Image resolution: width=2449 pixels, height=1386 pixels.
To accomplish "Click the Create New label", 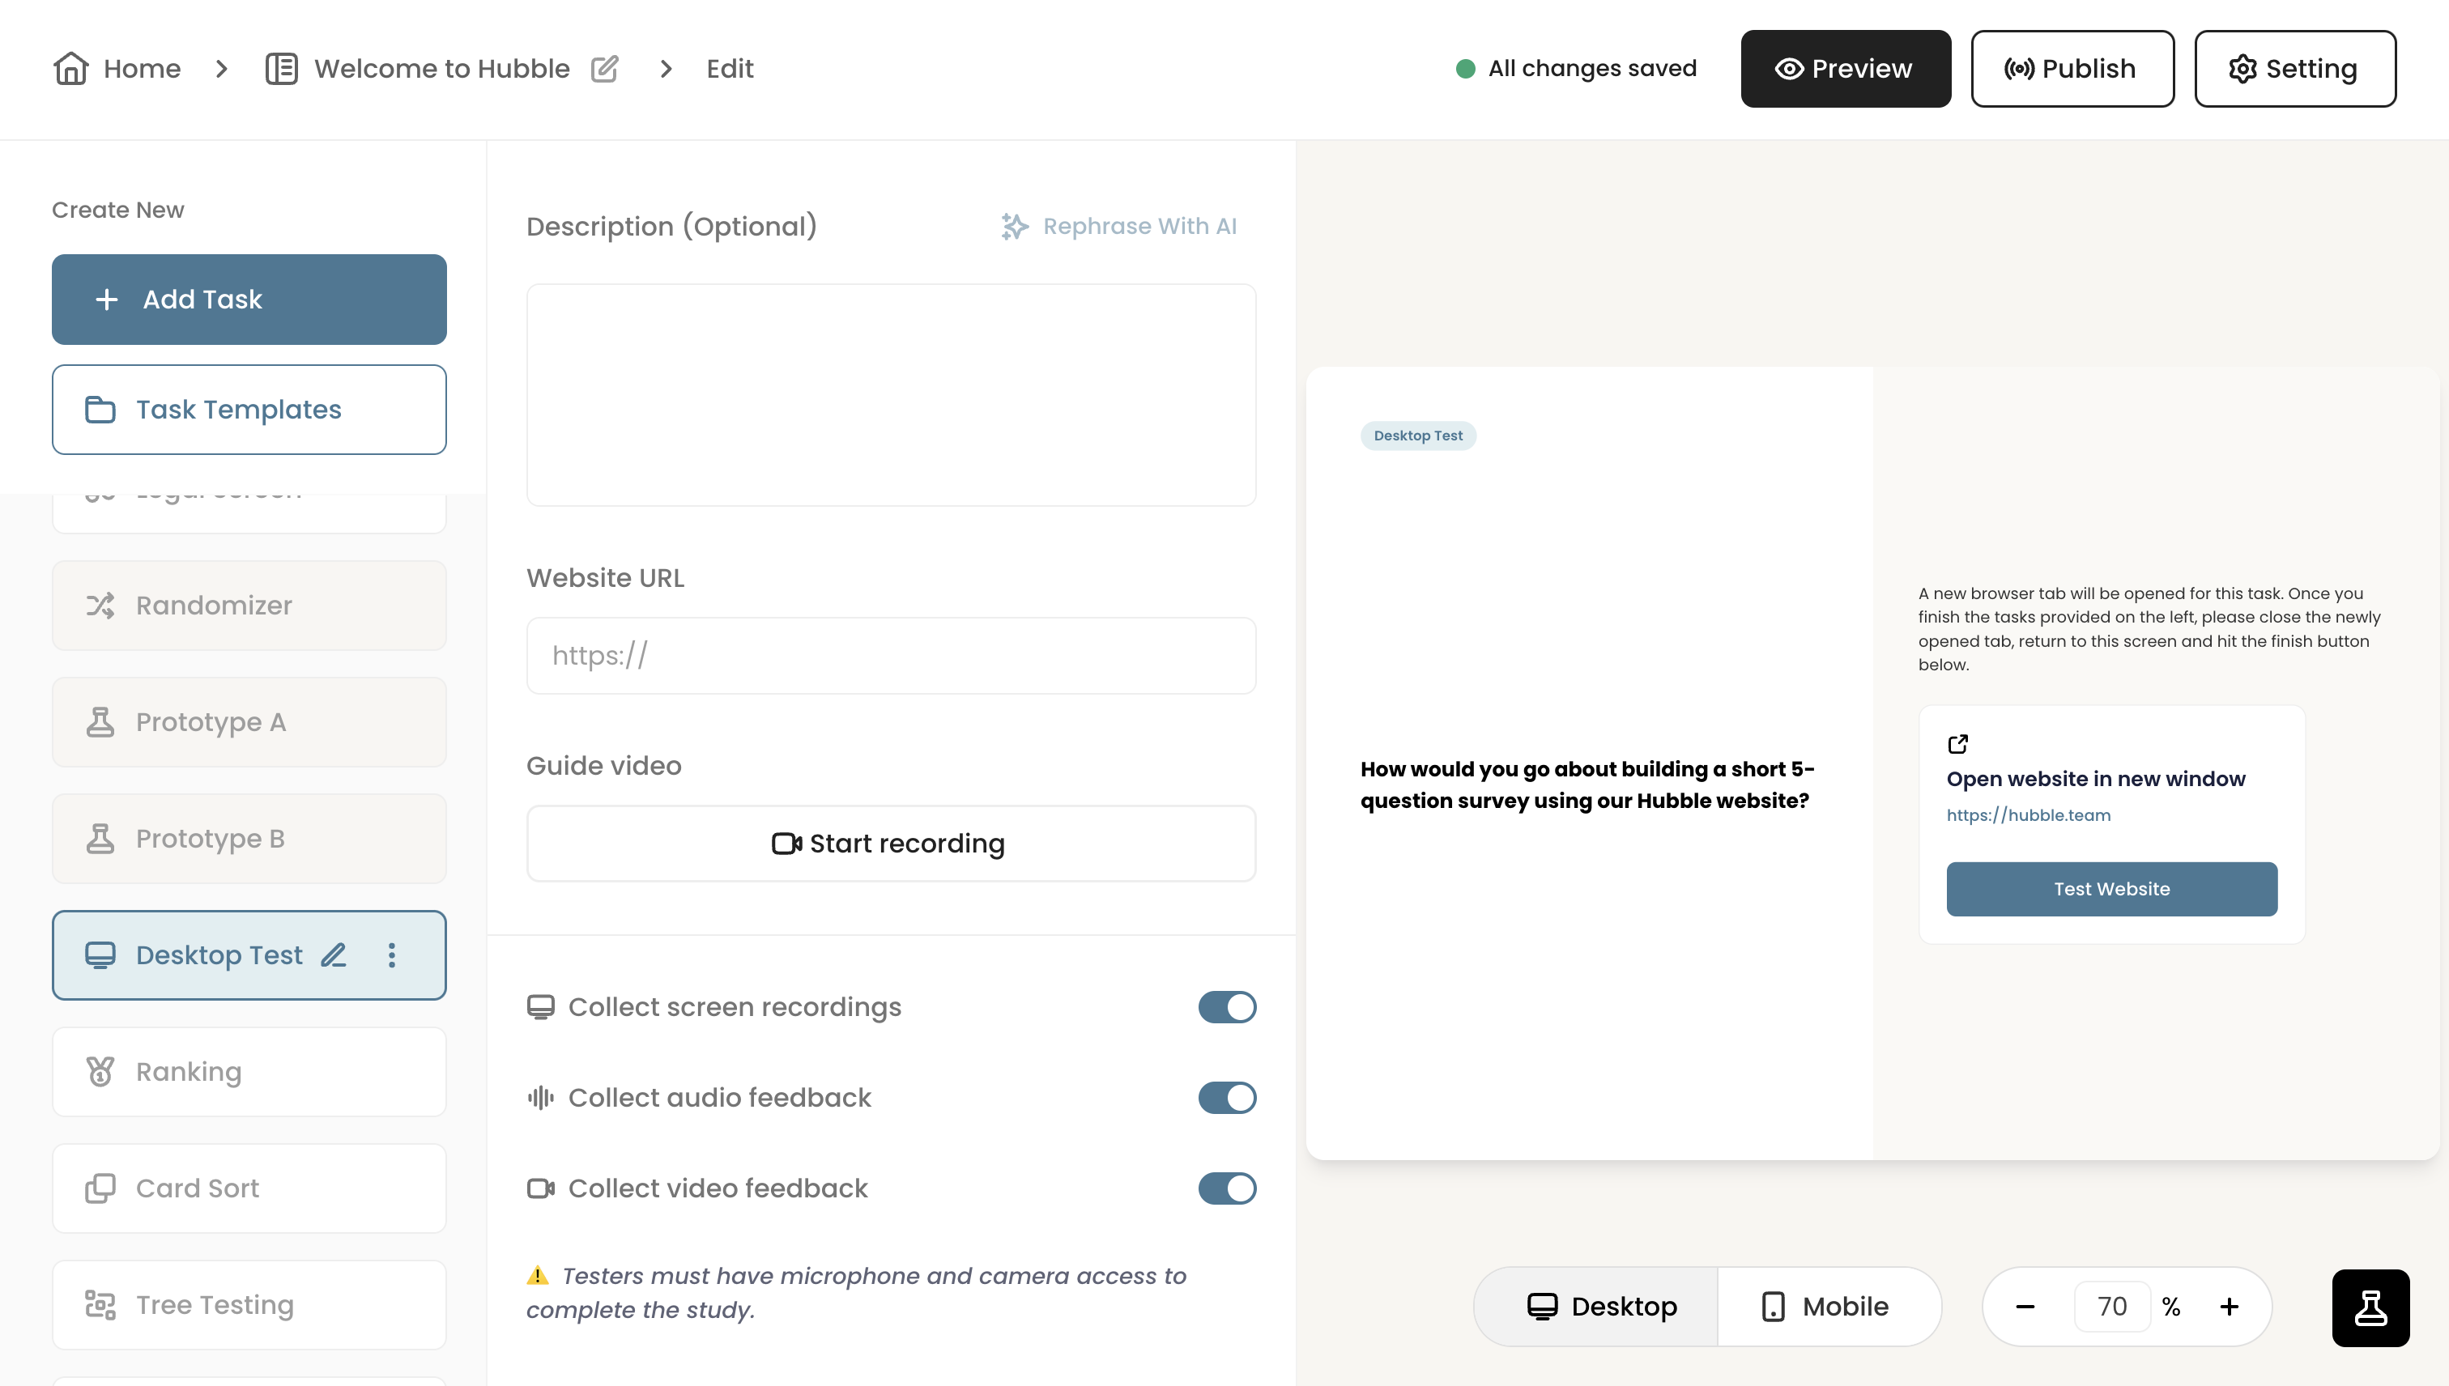I will [x=118, y=210].
